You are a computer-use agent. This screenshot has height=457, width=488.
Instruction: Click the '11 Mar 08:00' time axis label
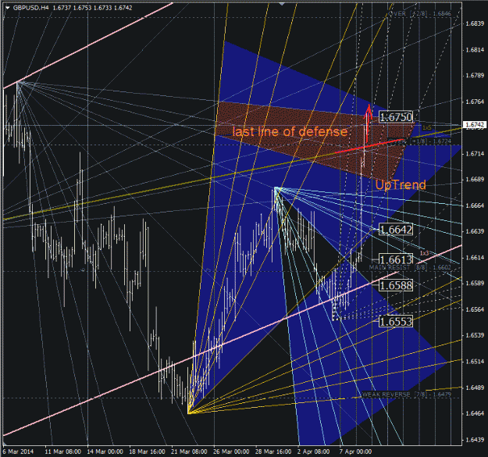coord(63,452)
